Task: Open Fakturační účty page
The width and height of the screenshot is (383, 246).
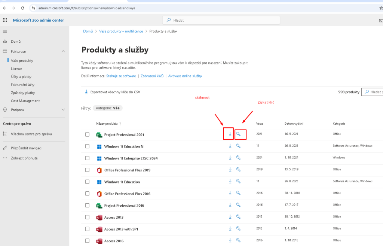Action: pyautogui.click(x=22, y=85)
